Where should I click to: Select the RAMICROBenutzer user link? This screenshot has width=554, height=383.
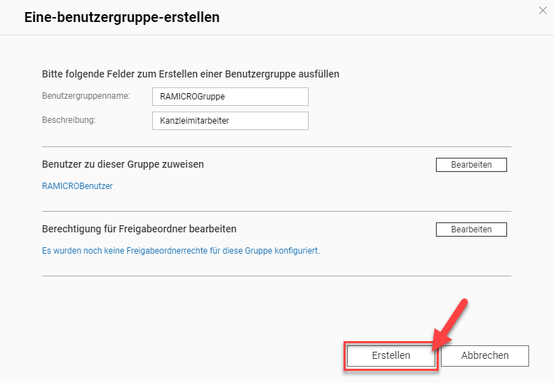pyautogui.click(x=78, y=186)
